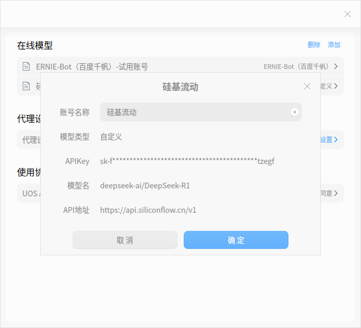Clear the 账号名称 input field

295,112
